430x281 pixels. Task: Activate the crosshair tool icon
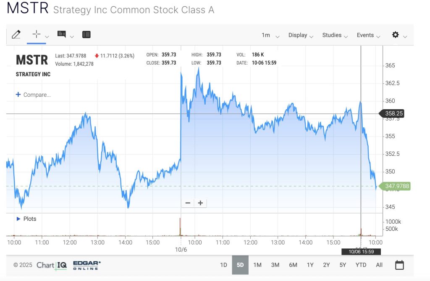click(37, 34)
